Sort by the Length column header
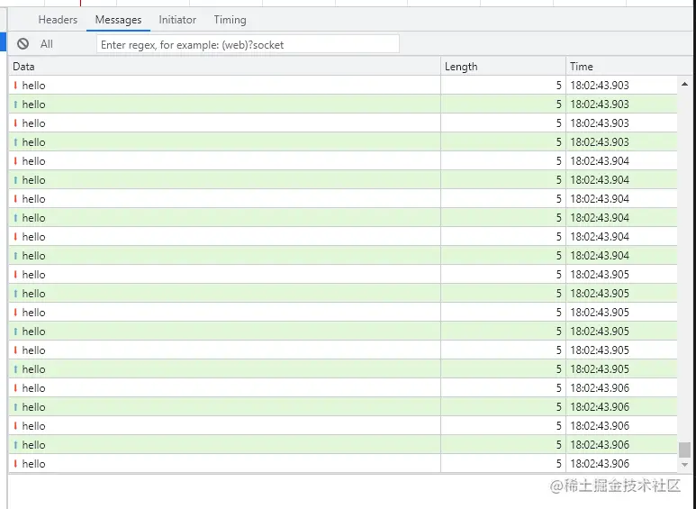The height and width of the screenshot is (509, 696). pyautogui.click(x=503, y=67)
